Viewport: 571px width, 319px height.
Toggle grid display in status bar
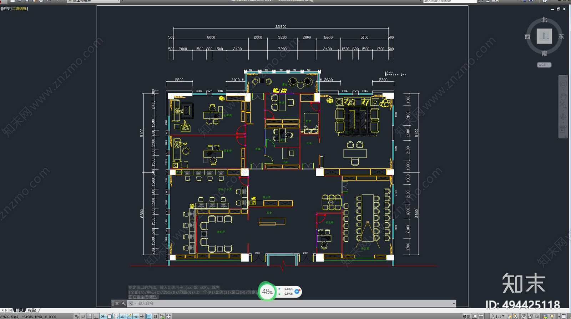click(x=90, y=316)
